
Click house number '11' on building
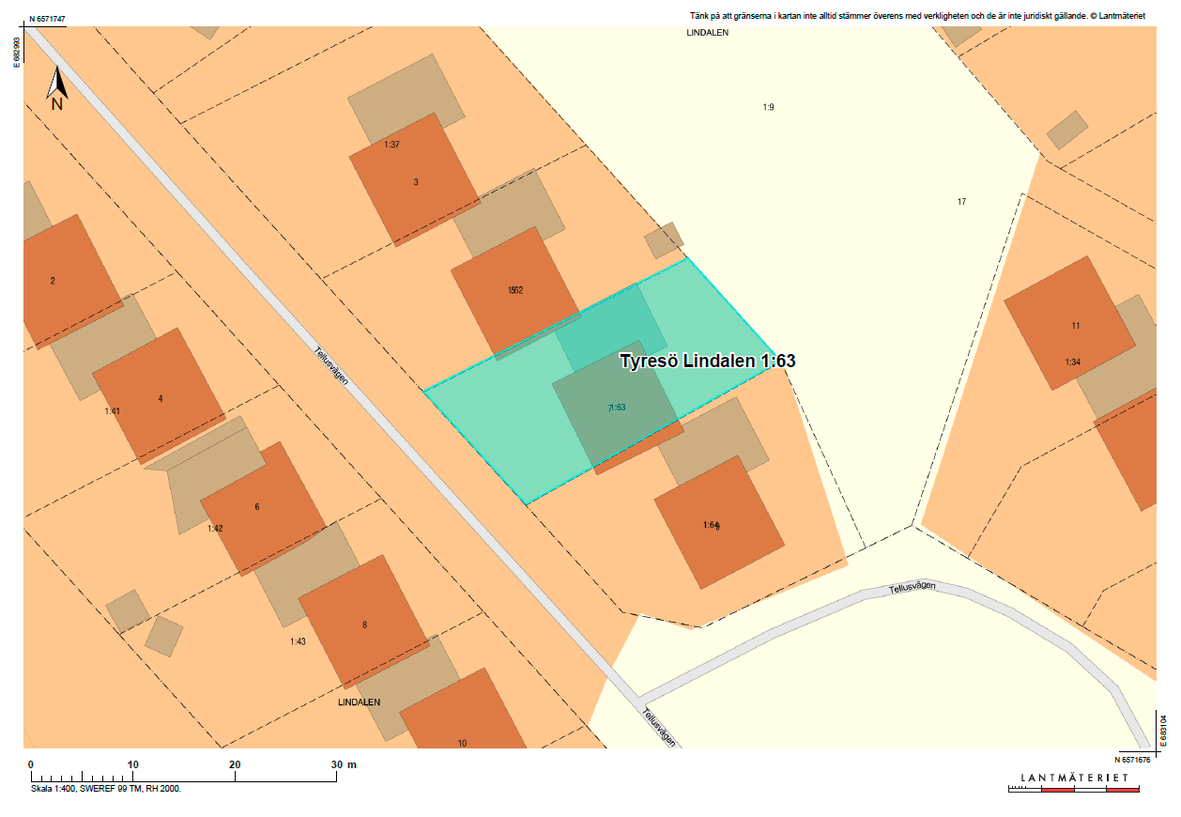tap(1076, 326)
